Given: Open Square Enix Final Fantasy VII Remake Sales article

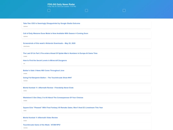Looking at the screenshot, I should click(x=63, y=108).
